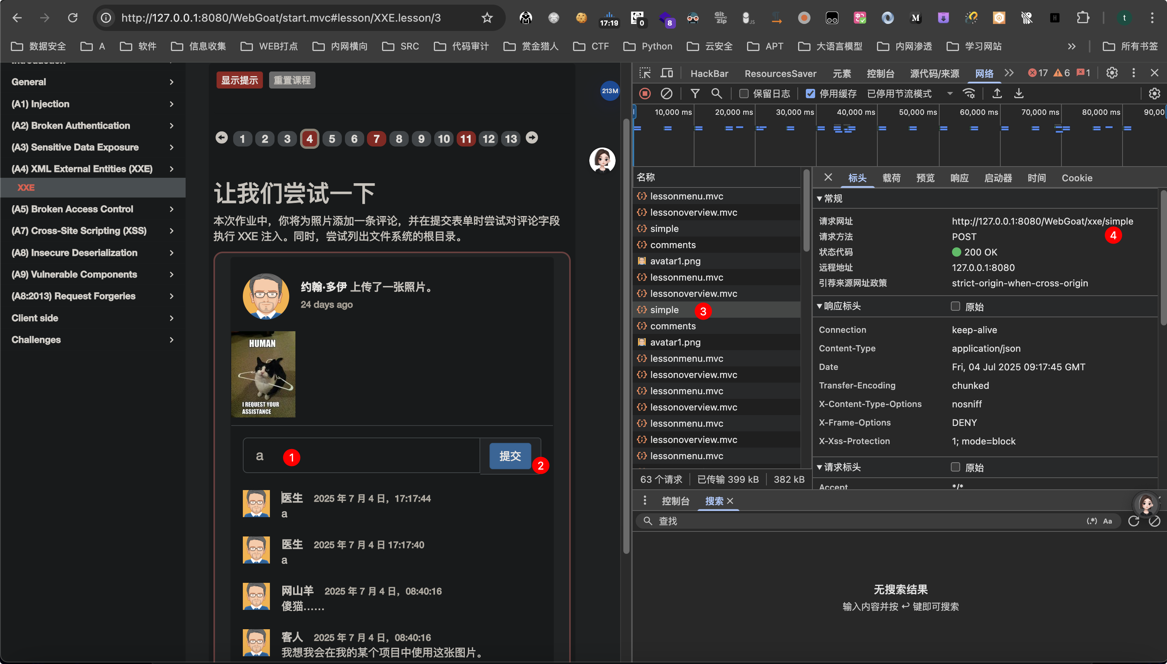
Task: Click the refresh search icon in search drawer
Action: pos(1134,521)
